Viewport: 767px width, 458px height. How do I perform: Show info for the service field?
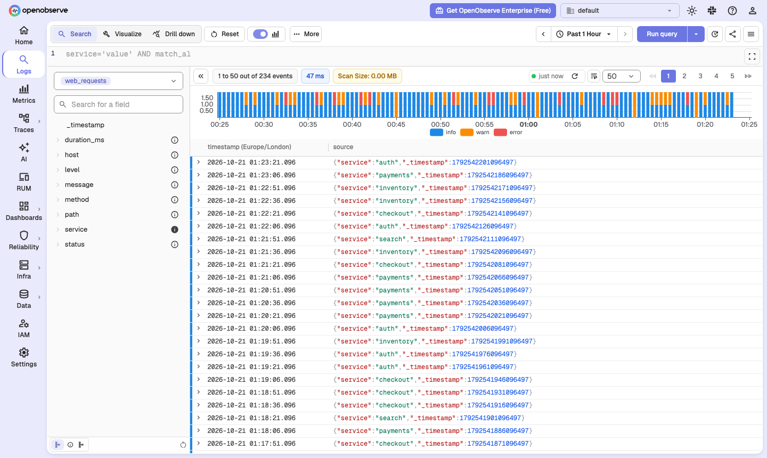175,230
